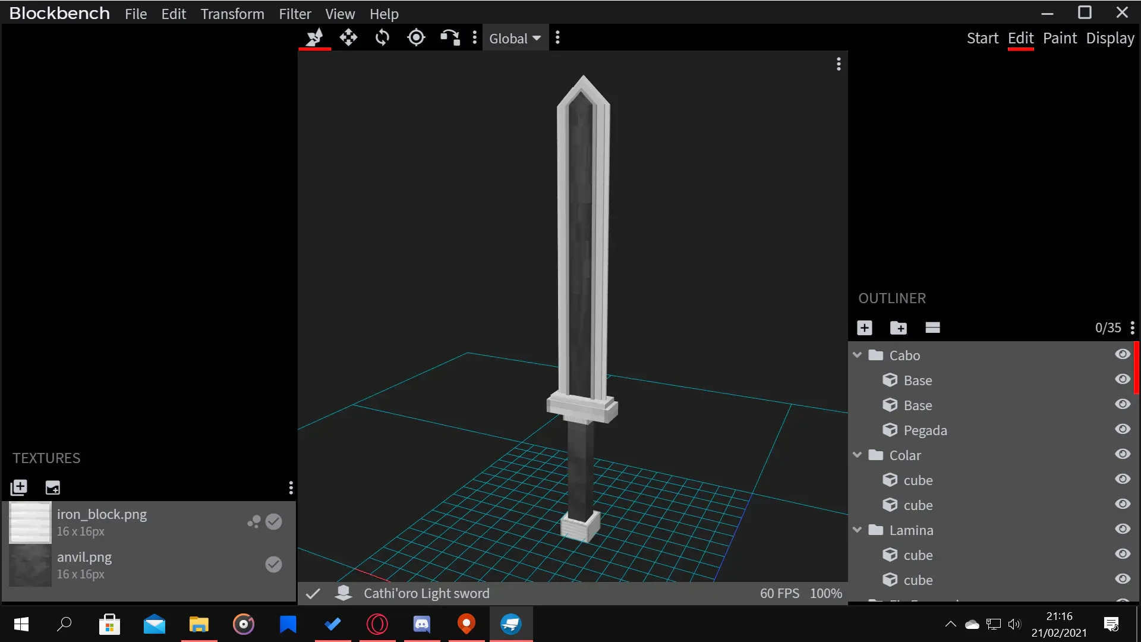Collapse the Colar group
The image size is (1141, 642).
coord(857,455)
